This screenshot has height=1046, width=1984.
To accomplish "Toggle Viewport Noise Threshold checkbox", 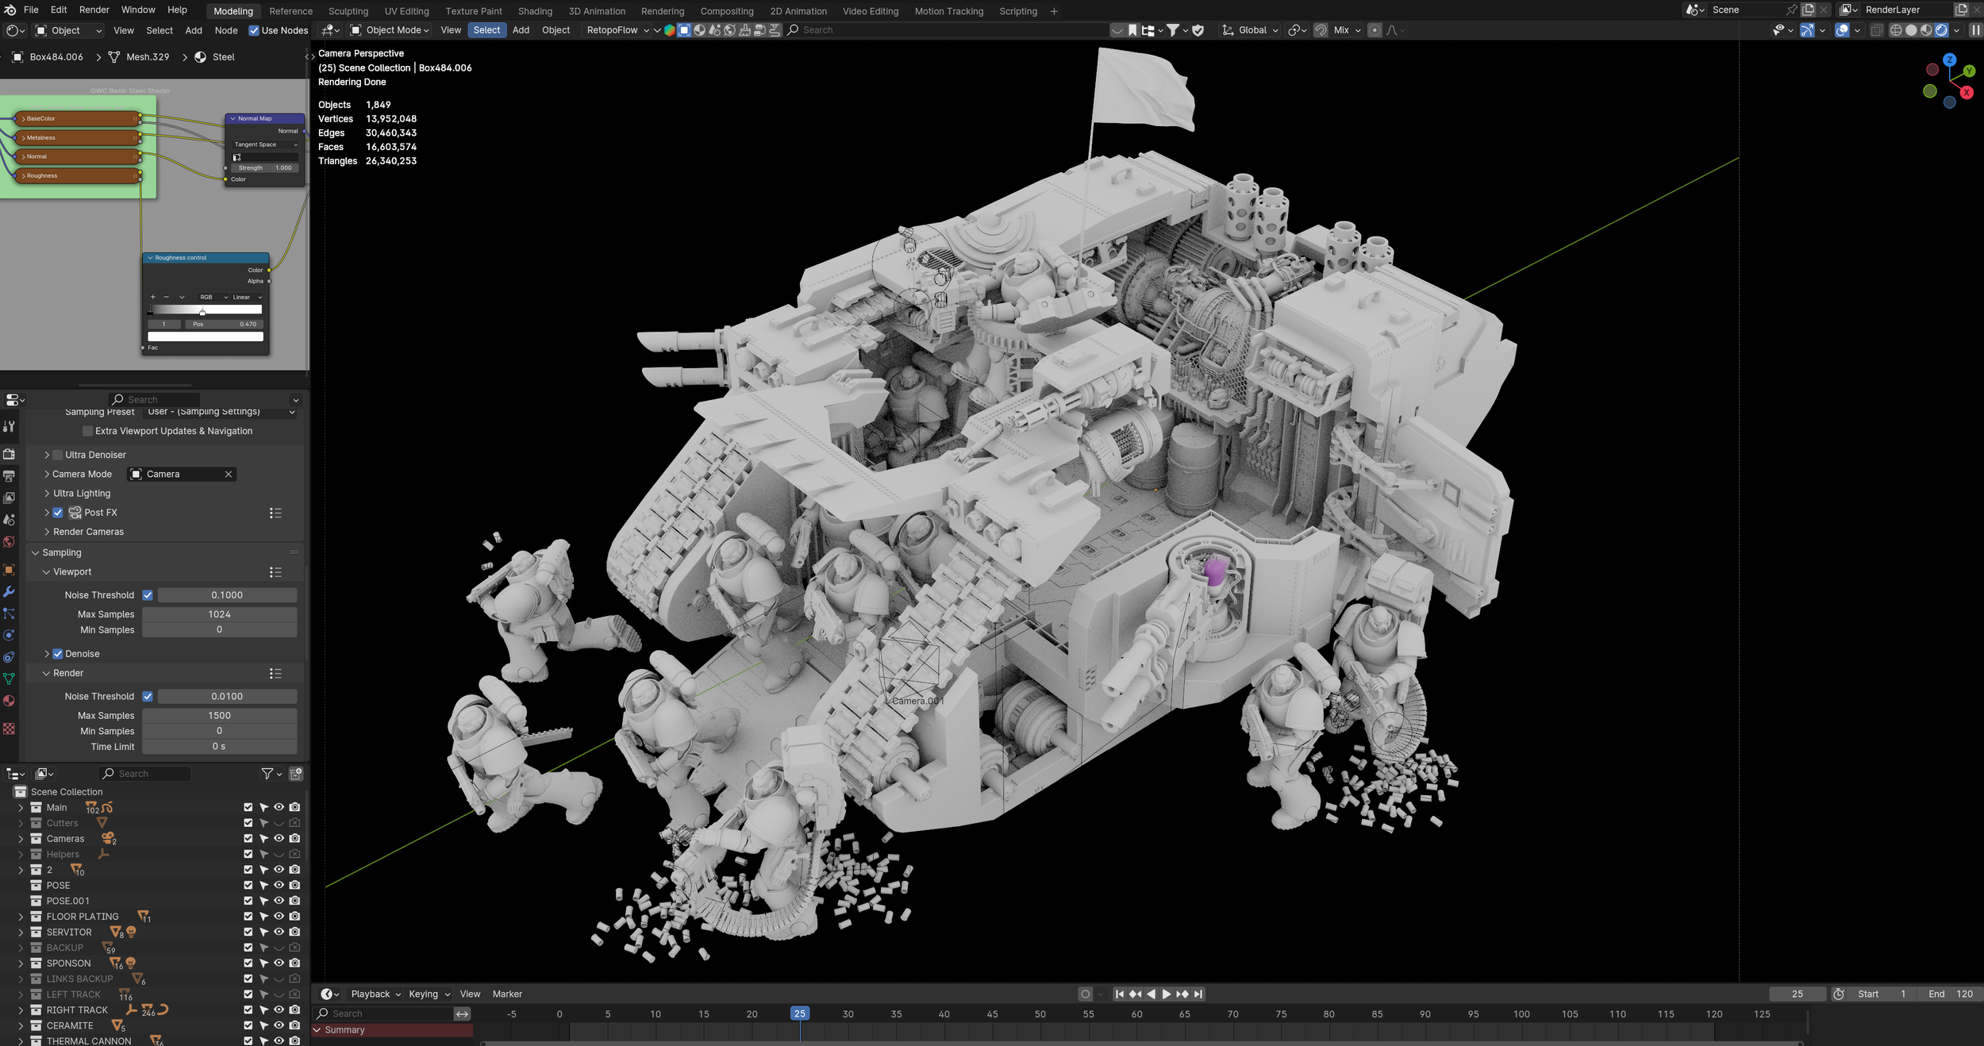I will (x=148, y=595).
